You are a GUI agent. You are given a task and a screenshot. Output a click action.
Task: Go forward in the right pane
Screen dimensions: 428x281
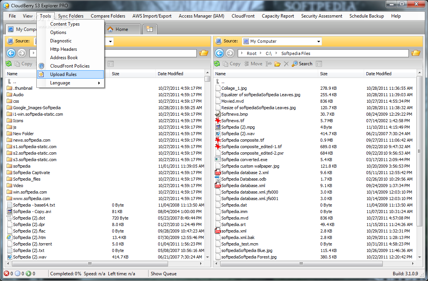tap(230, 53)
